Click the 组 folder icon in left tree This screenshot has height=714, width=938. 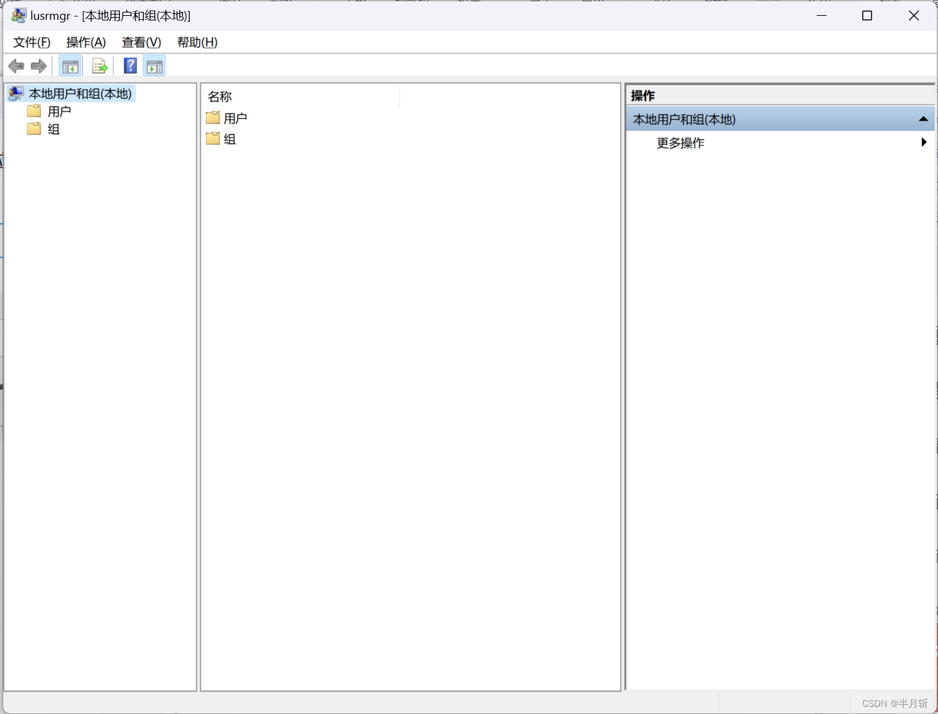[x=34, y=129]
